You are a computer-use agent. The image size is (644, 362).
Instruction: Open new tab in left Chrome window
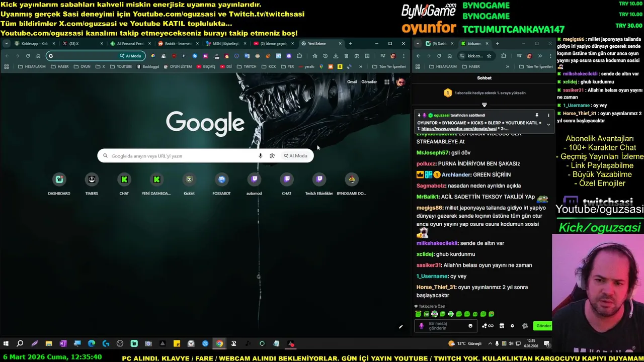351,44
